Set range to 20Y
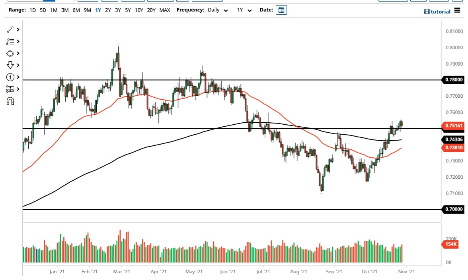 click(x=151, y=10)
